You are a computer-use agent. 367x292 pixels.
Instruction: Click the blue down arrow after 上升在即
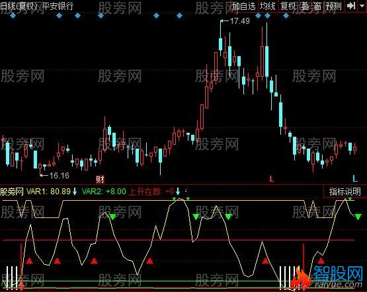[x=178, y=192]
